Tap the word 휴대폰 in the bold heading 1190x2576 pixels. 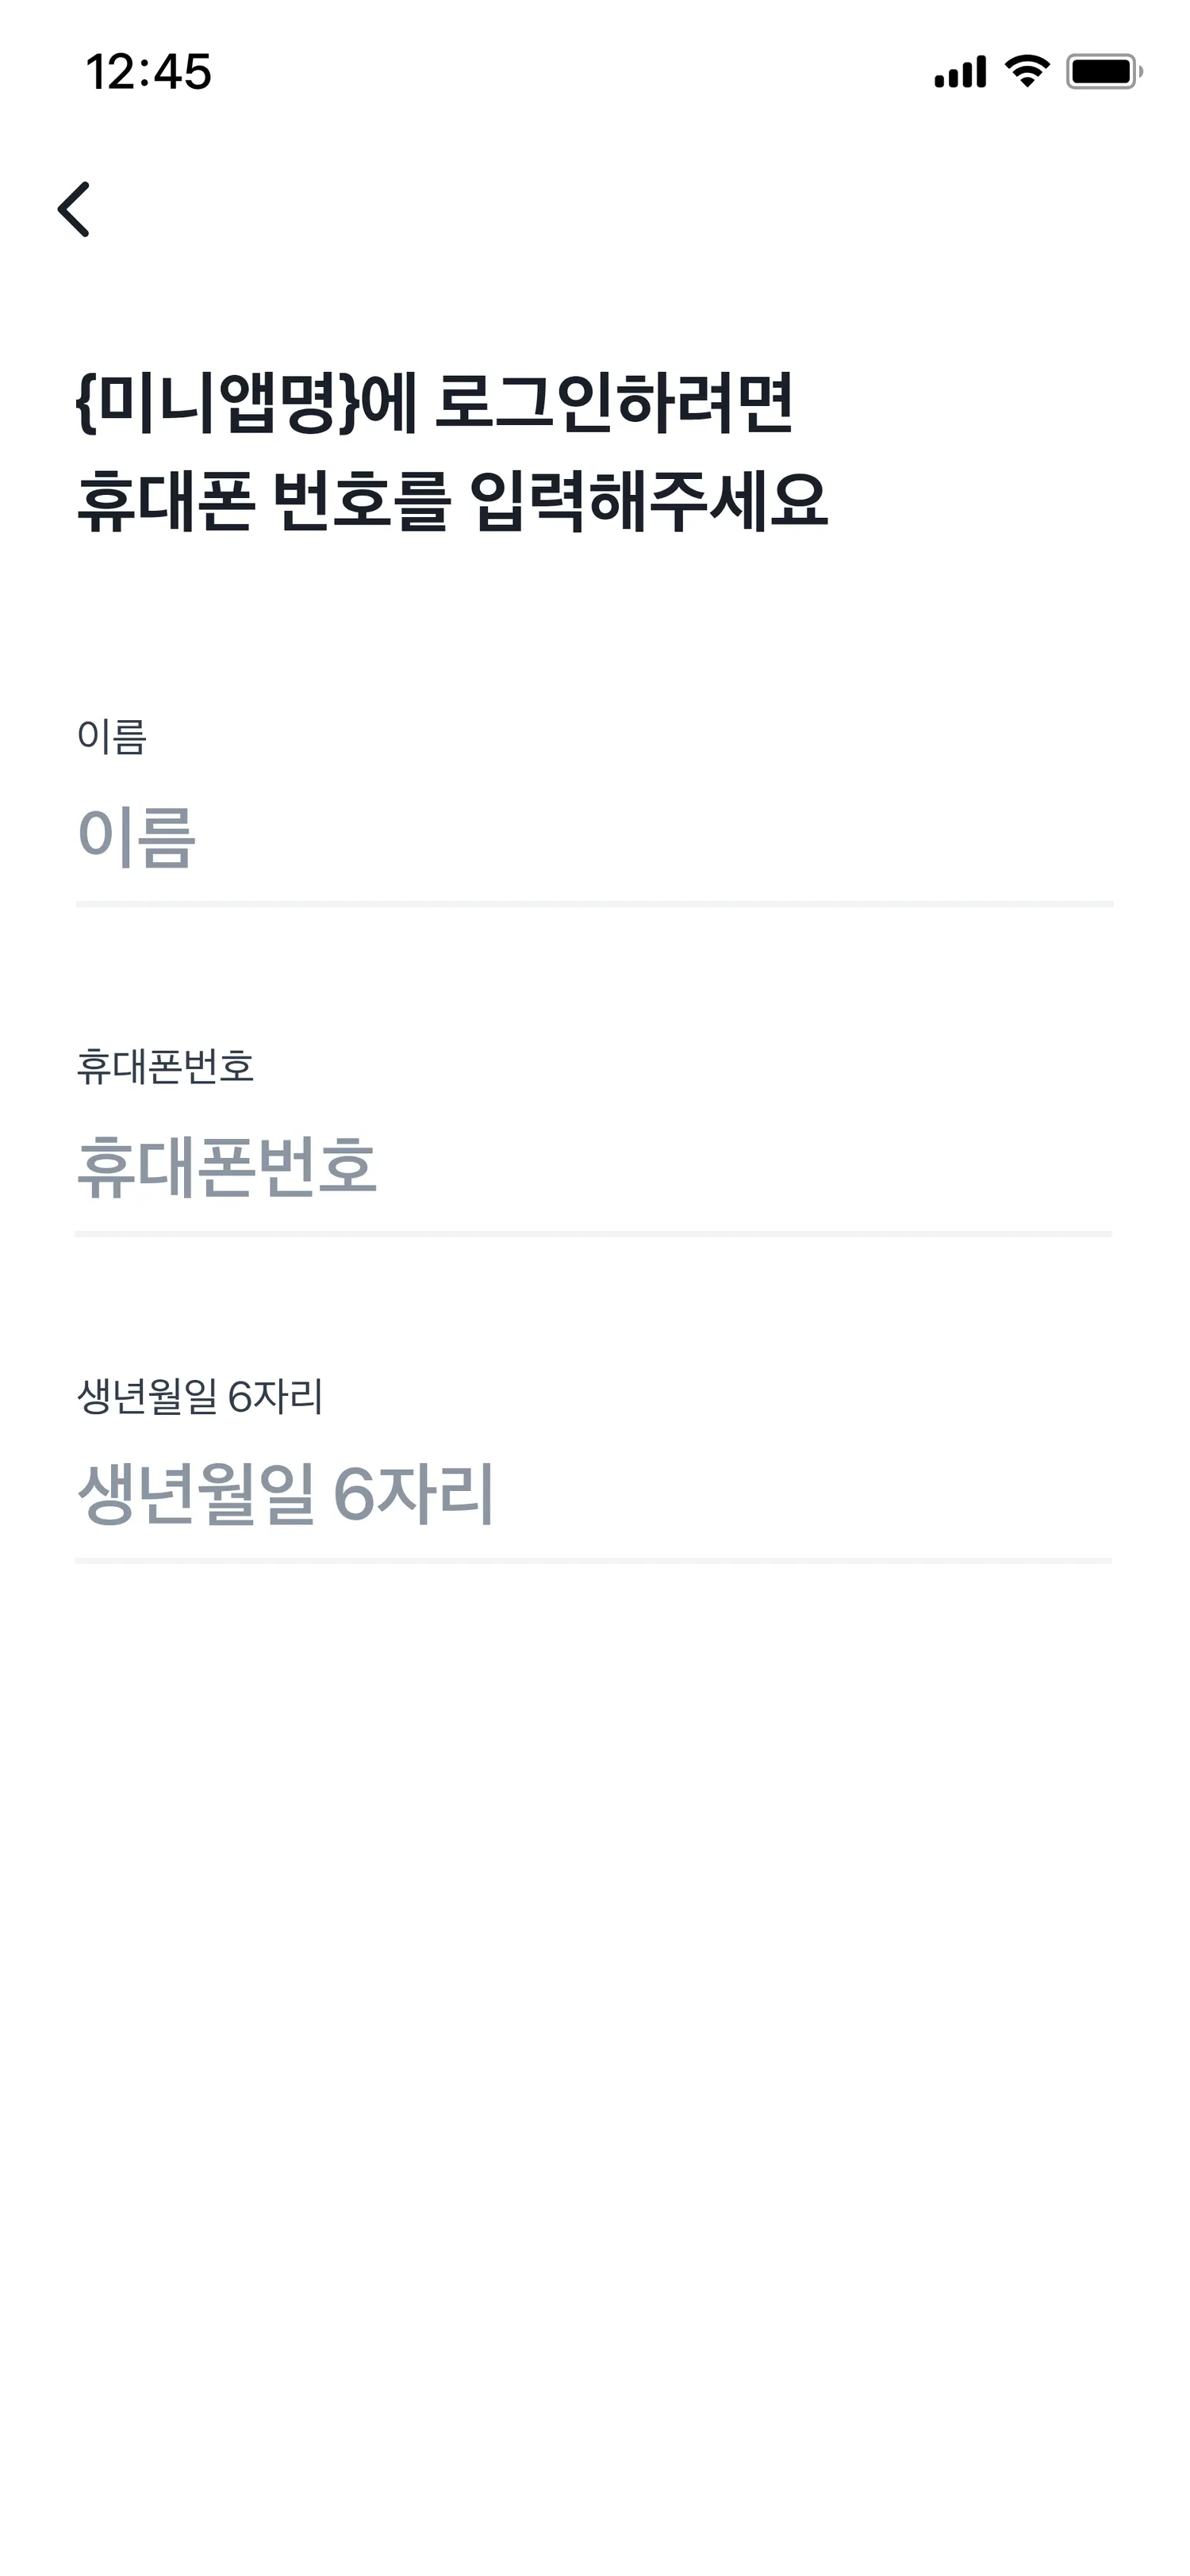tap(165, 500)
